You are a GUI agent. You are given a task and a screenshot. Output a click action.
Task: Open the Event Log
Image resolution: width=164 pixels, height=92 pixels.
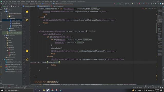(x=148, y=86)
